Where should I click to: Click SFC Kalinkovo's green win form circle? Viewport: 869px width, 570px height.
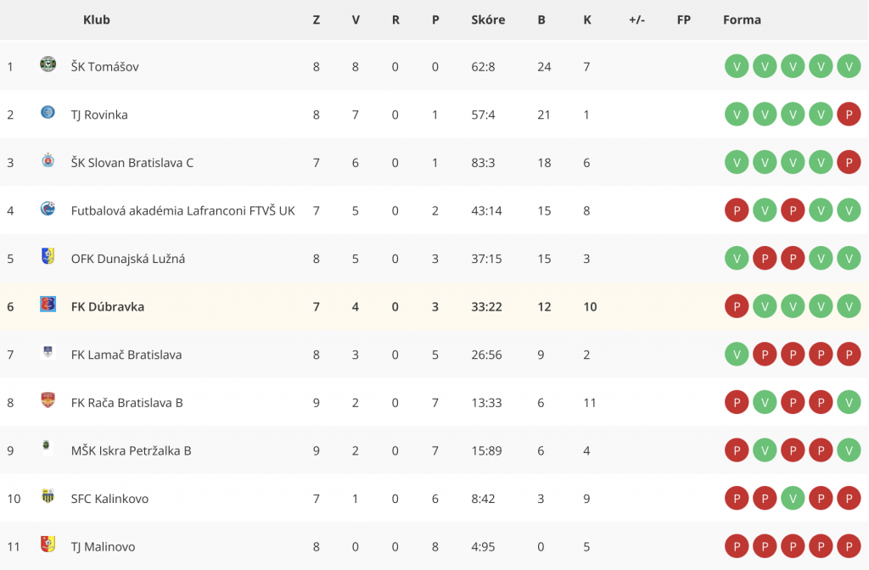point(793,499)
